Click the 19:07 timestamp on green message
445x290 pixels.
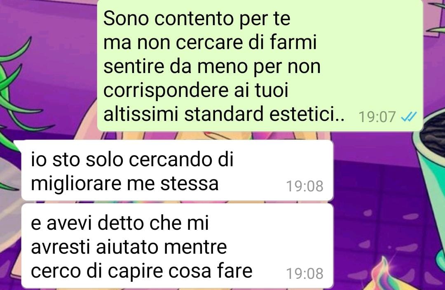point(377,117)
